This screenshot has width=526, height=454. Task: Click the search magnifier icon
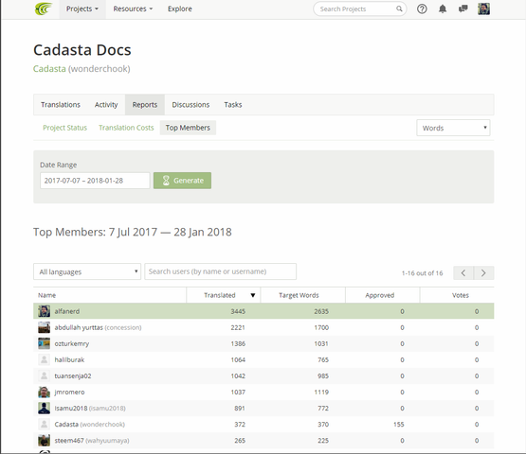(399, 9)
